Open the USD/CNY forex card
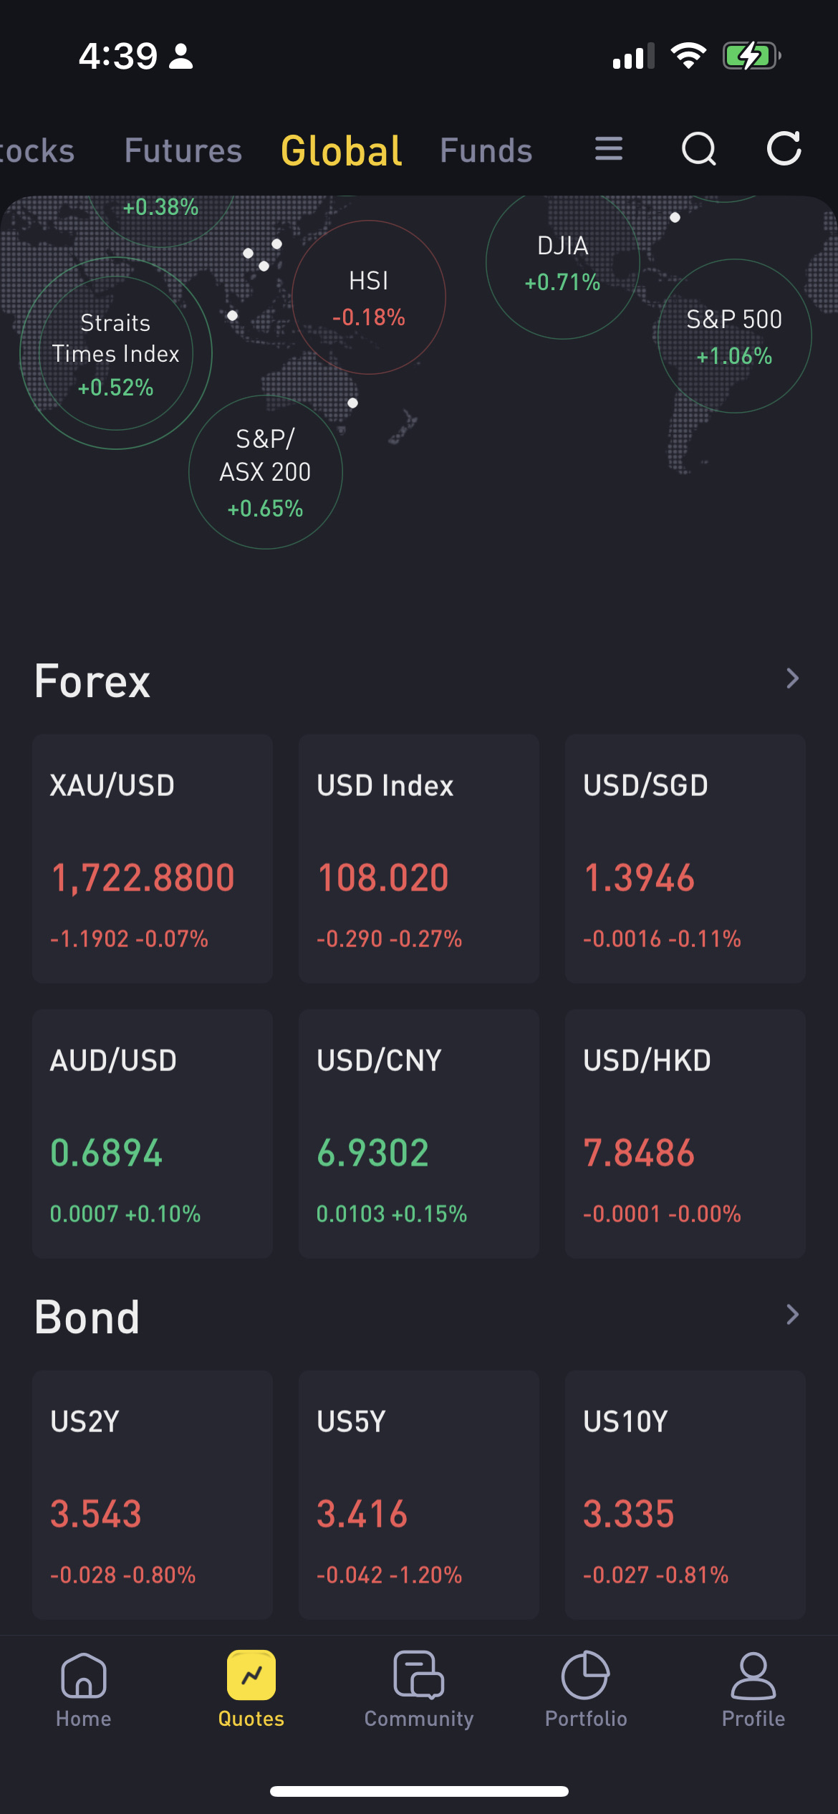This screenshot has height=1814, width=838. 419,1133
